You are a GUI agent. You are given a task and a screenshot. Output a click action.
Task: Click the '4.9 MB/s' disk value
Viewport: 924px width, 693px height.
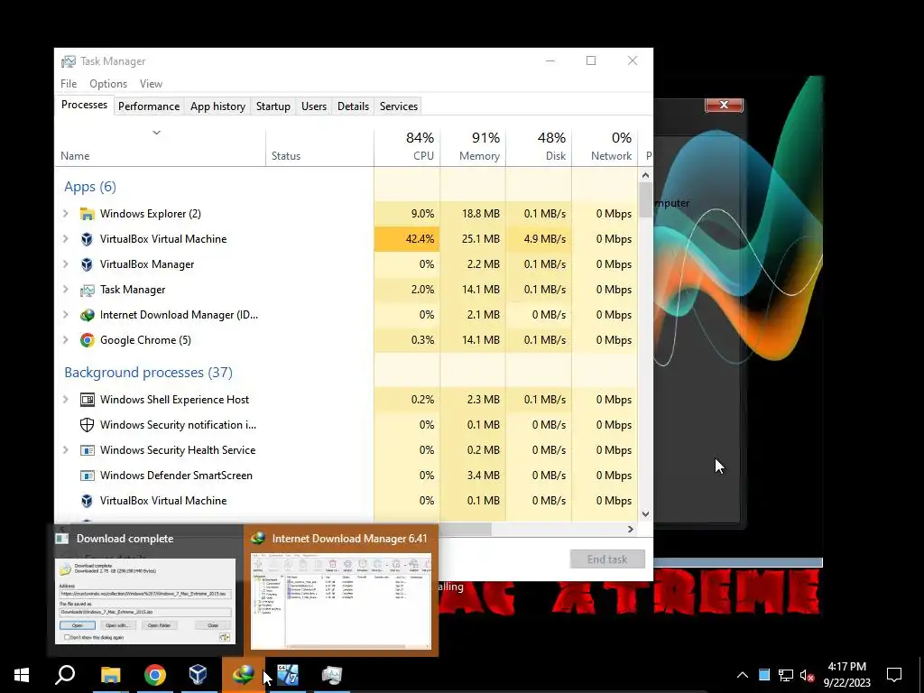click(x=545, y=239)
